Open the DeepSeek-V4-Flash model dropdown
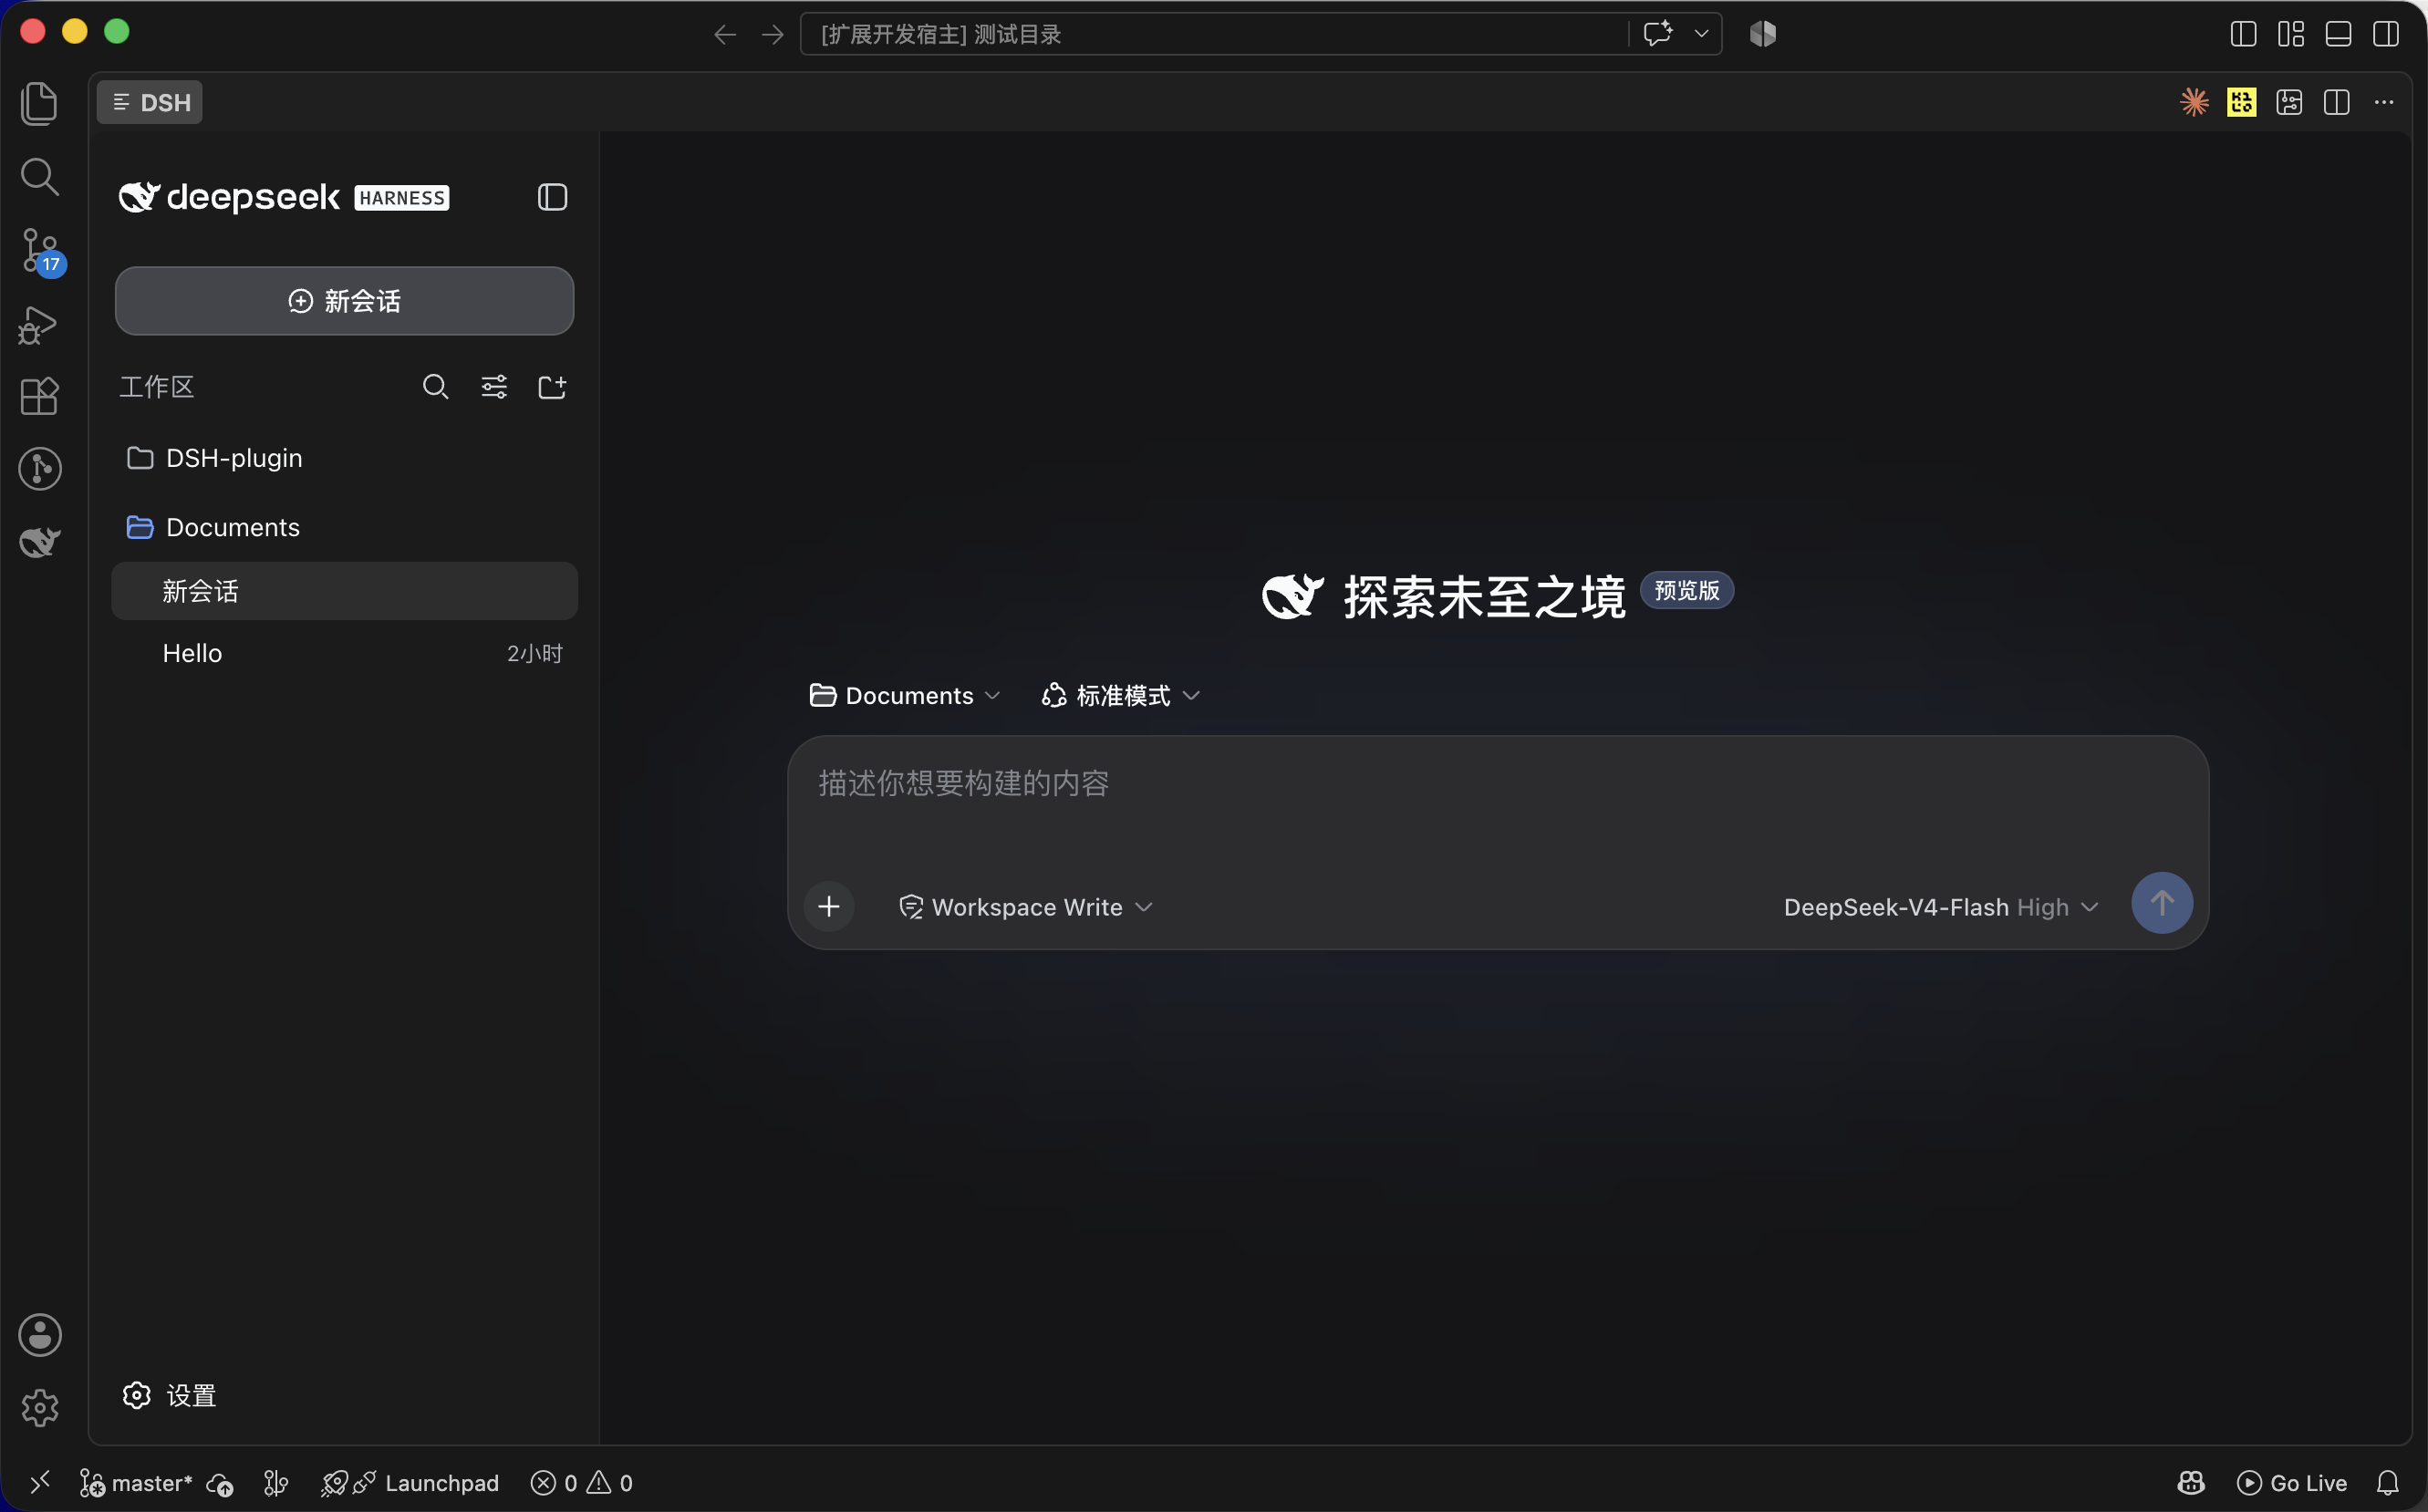This screenshot has width=2428, height=1512. pos(1941,907)
